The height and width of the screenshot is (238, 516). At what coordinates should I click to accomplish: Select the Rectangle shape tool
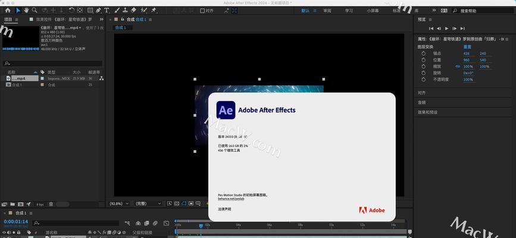tap(90, 10)
